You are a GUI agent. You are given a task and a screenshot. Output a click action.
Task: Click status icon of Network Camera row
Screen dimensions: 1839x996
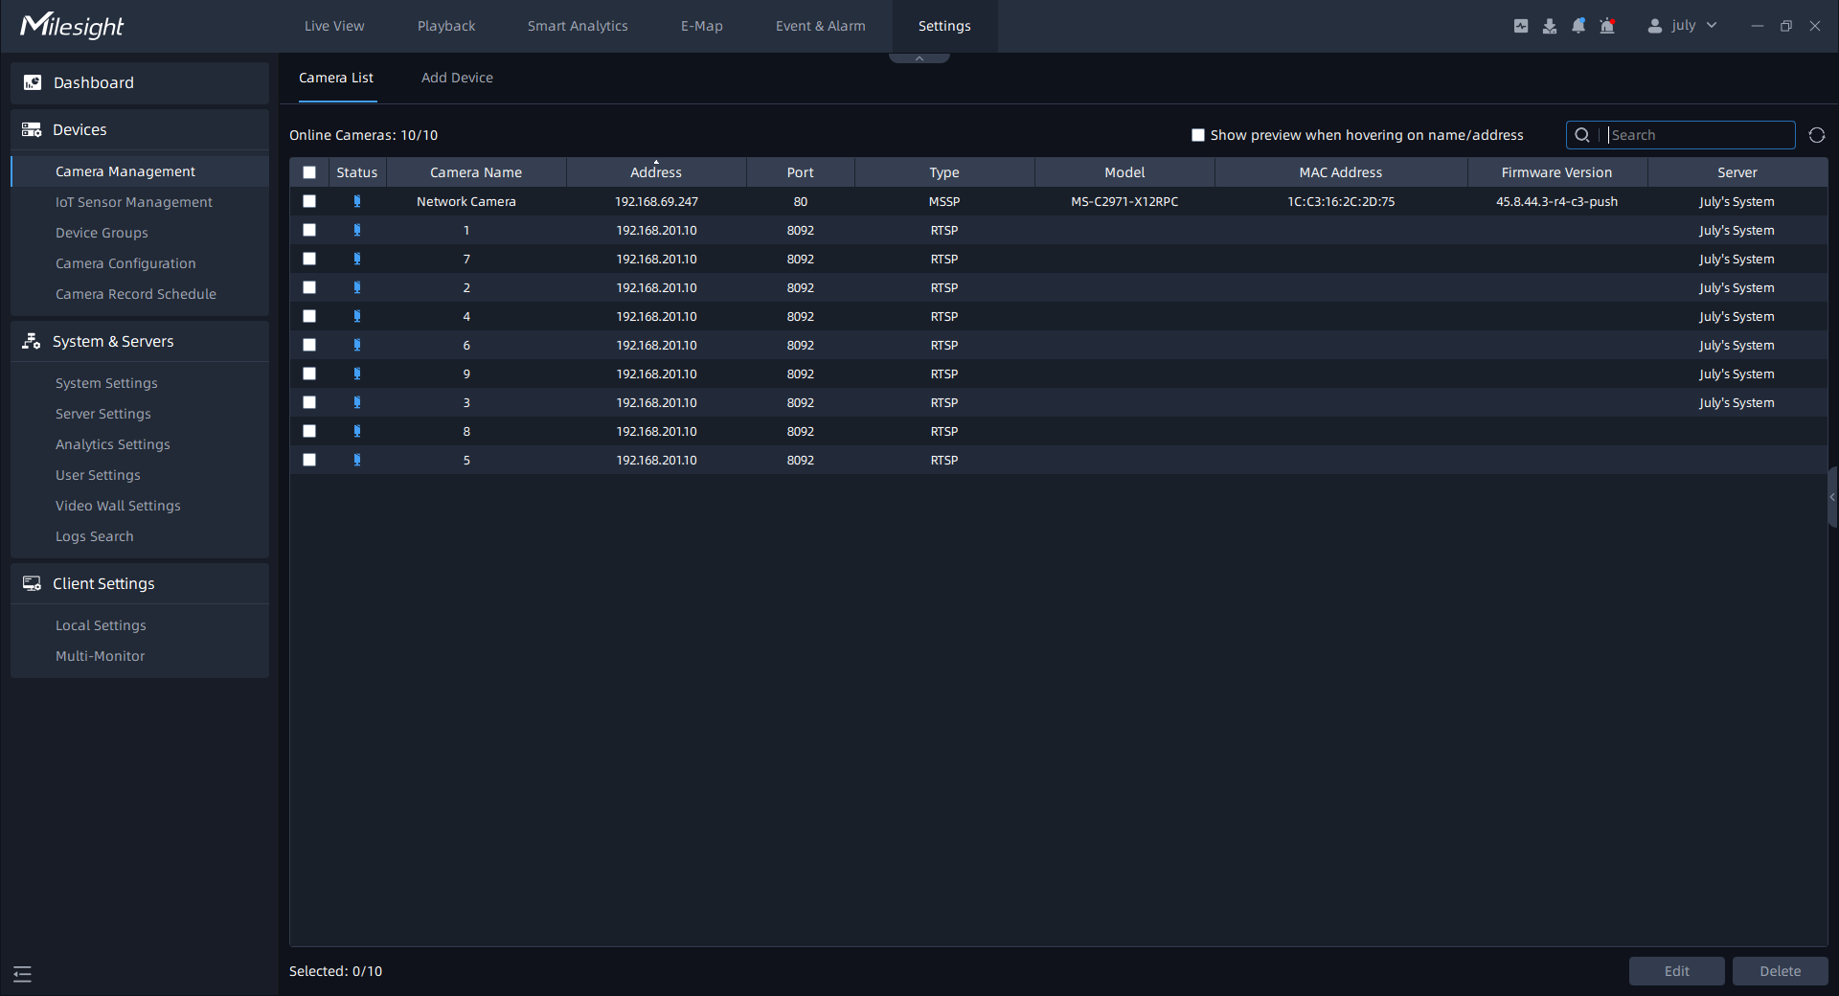click(356, 201)
